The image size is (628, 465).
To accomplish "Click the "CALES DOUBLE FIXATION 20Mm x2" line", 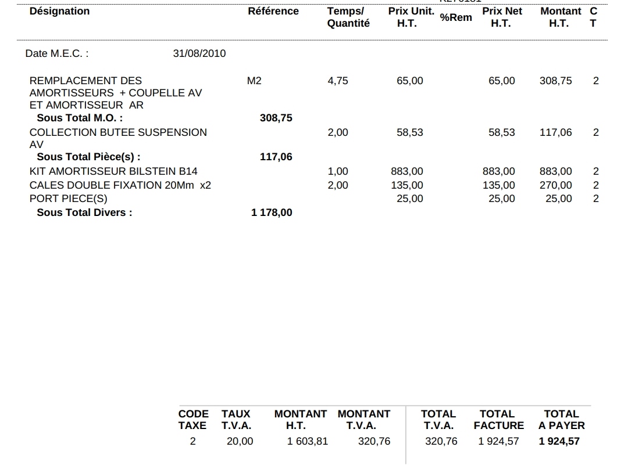I will click(x=120, y=185).
